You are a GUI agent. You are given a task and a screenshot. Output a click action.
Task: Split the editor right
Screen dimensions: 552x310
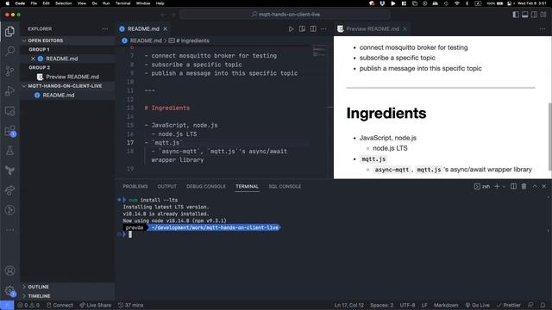(x=313, y=28)
